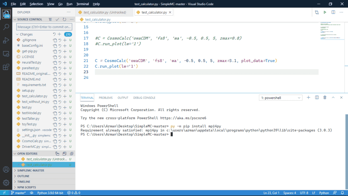This screenshot has width=348, height=196.
Task: Switch to the Problems panel tab
Action: coord(106,98)
